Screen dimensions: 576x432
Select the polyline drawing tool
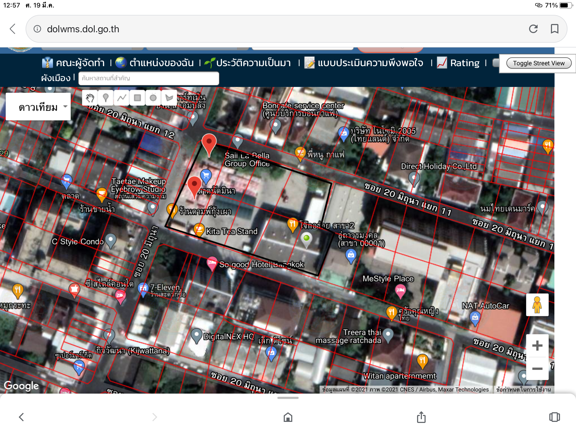[x=122, y=98]
